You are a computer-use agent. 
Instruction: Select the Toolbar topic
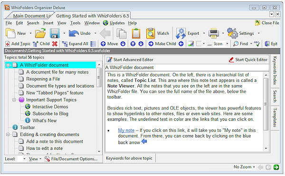point(28,127)
